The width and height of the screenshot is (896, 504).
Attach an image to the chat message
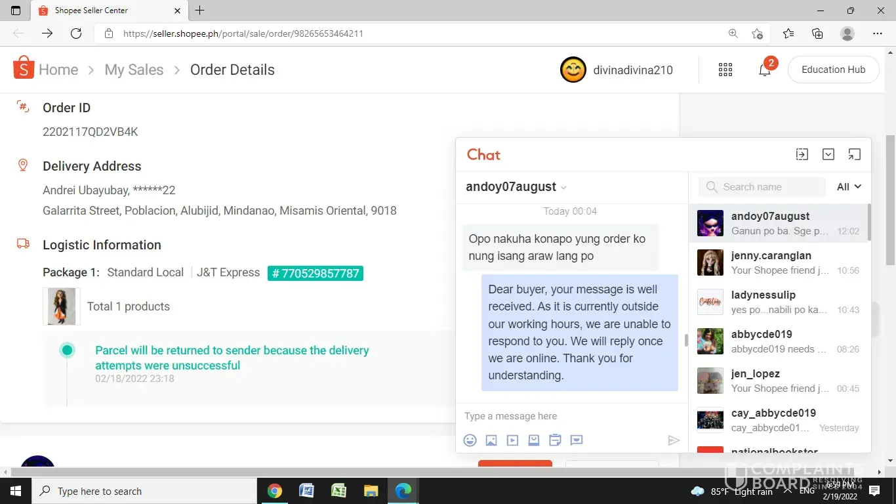(x=491, y=440)
